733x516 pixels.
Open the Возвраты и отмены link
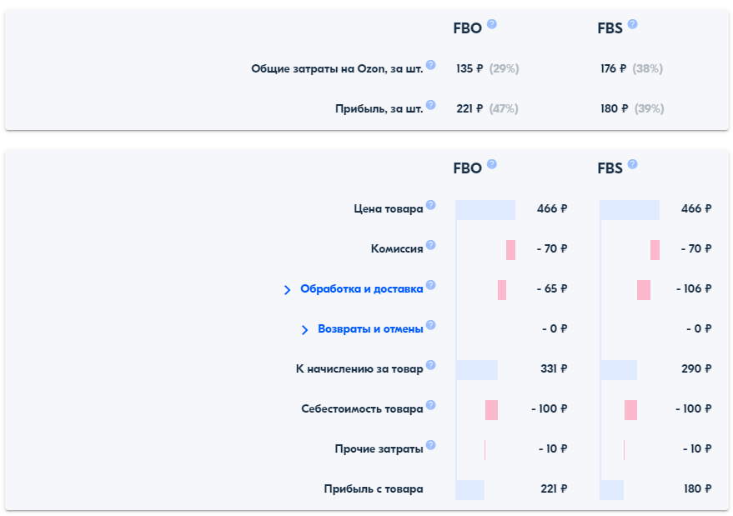pos(370,329)
